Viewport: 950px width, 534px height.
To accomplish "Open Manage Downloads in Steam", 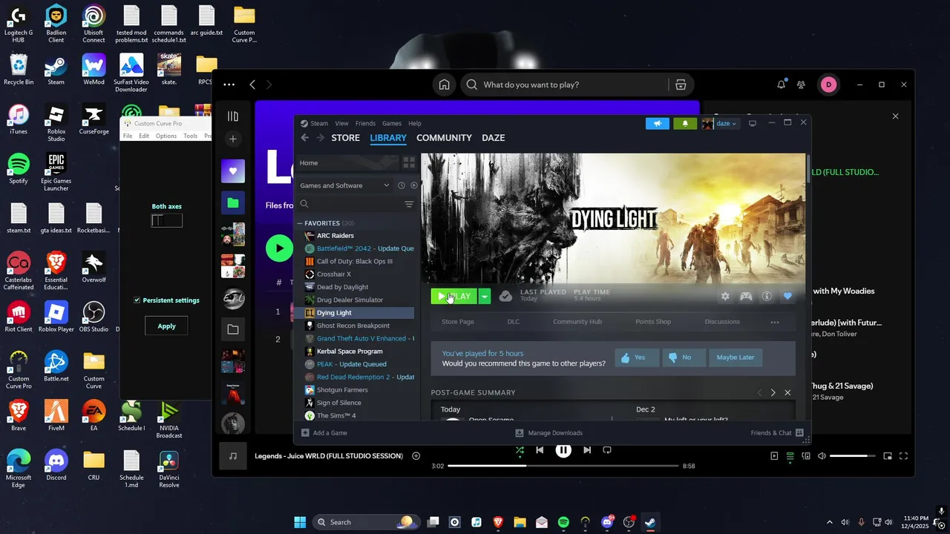I will (549, 433).
